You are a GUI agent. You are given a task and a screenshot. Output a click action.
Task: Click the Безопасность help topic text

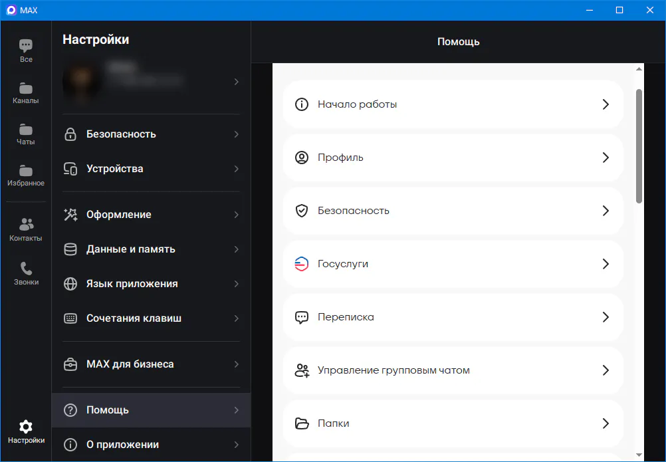(x=354, y=211)
